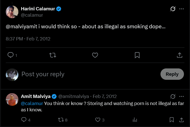The width and height of the screenshot is (190, 127).
Task: Open Amit Malviya's profile name link
Action: coord(36,96)
